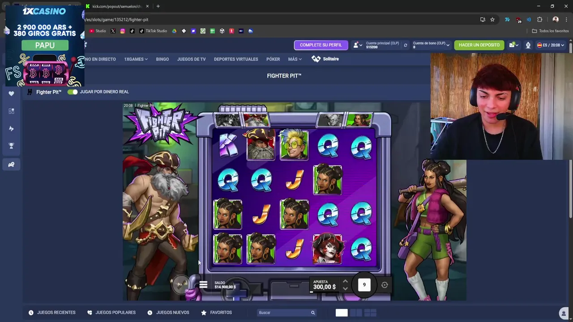Click COMPLETE SU PERFIL button

point(321,45)
